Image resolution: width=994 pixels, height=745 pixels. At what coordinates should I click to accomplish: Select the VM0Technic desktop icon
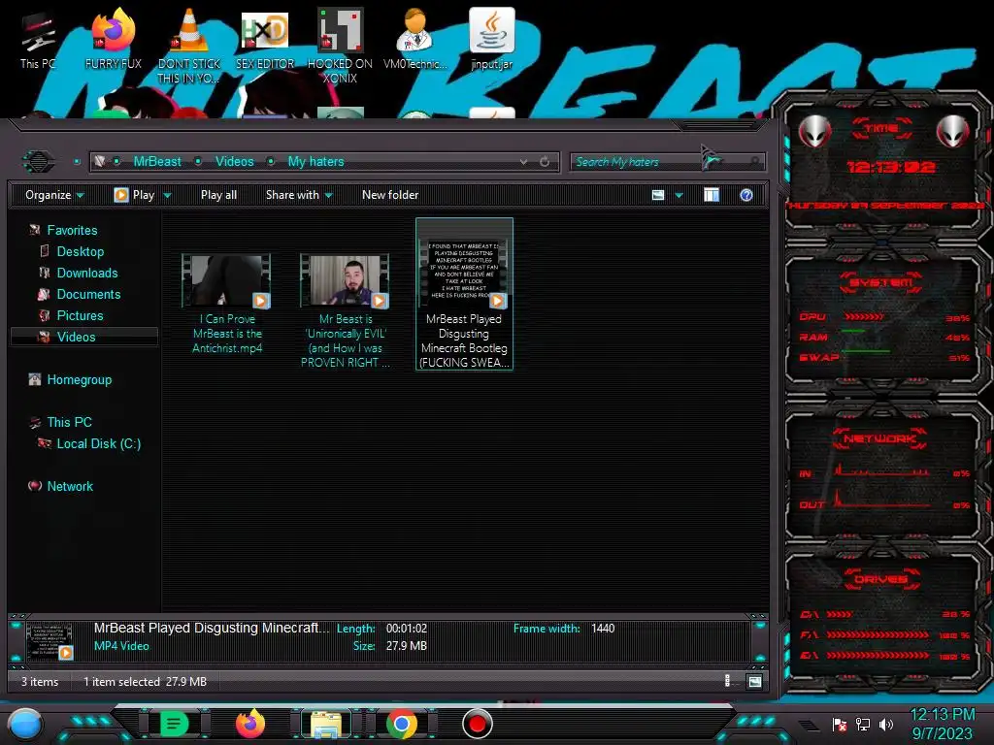(x=415, y=39)
